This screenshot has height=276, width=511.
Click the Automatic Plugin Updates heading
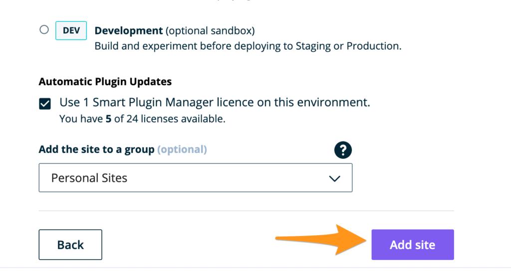[x=105, y=82]
